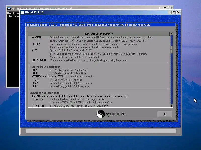
Task: Click 'TCP/IP Connection Slave Mode' description
Action: pyautogui.click(x=66, y=80)
